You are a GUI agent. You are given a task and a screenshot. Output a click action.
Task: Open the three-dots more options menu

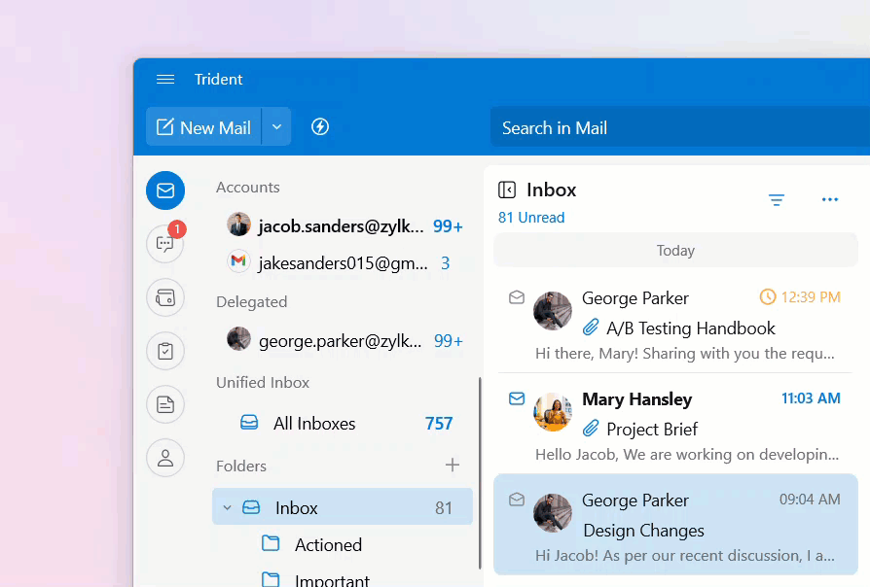click(830, 199)
